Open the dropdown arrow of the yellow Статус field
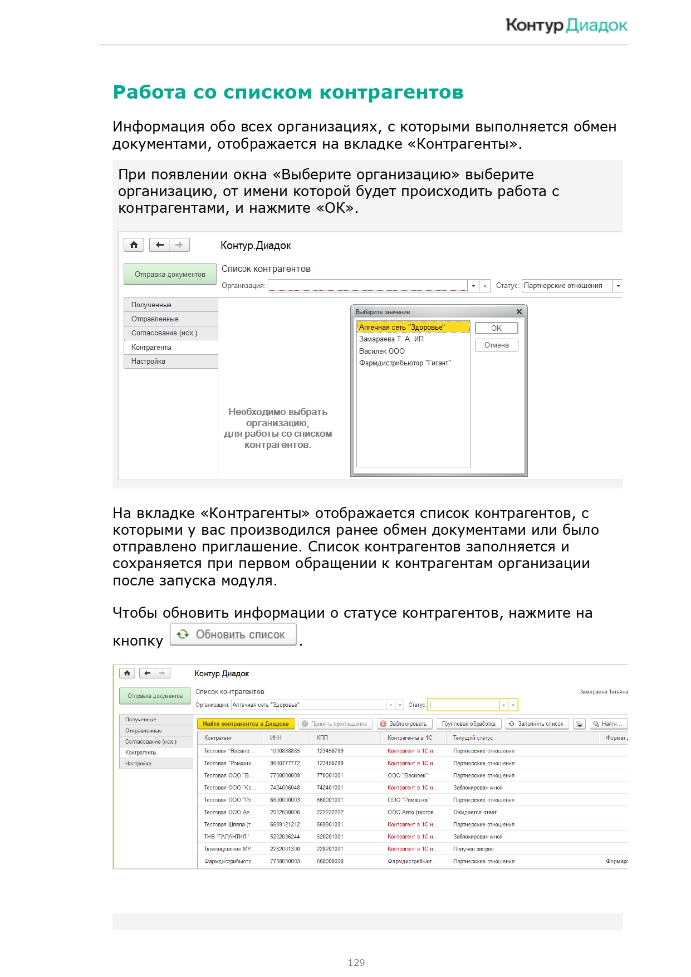Image resolution: width=691 pixels, height=977 pixels. pyautogui.click(x=503, y=705)
